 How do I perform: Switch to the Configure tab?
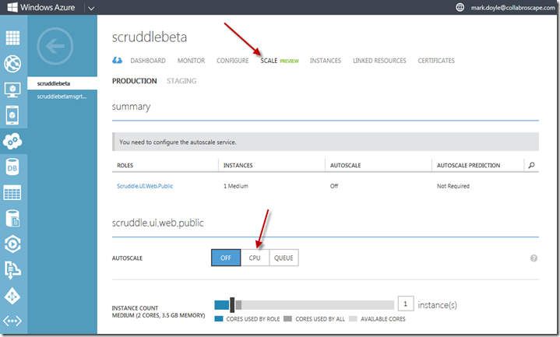pos(233,61)
